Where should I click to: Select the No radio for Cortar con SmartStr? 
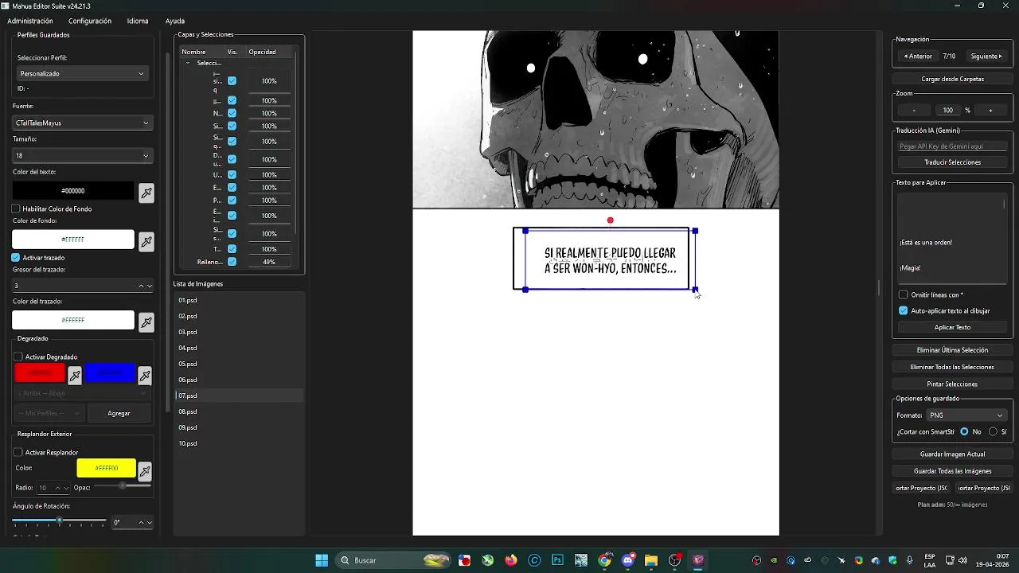[x=964, y=431]
